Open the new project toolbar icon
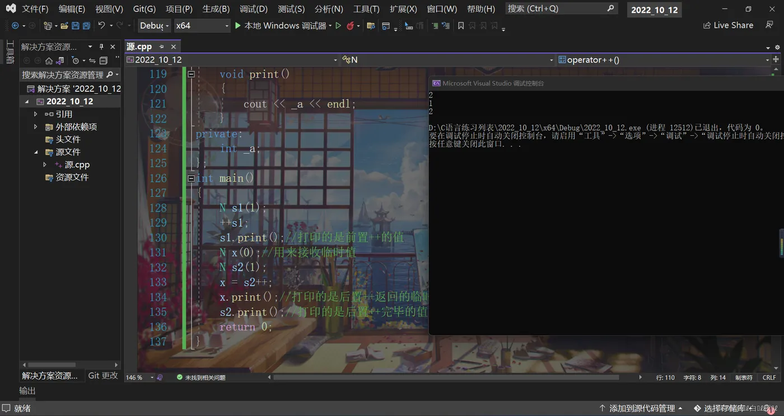 [48, 26]
